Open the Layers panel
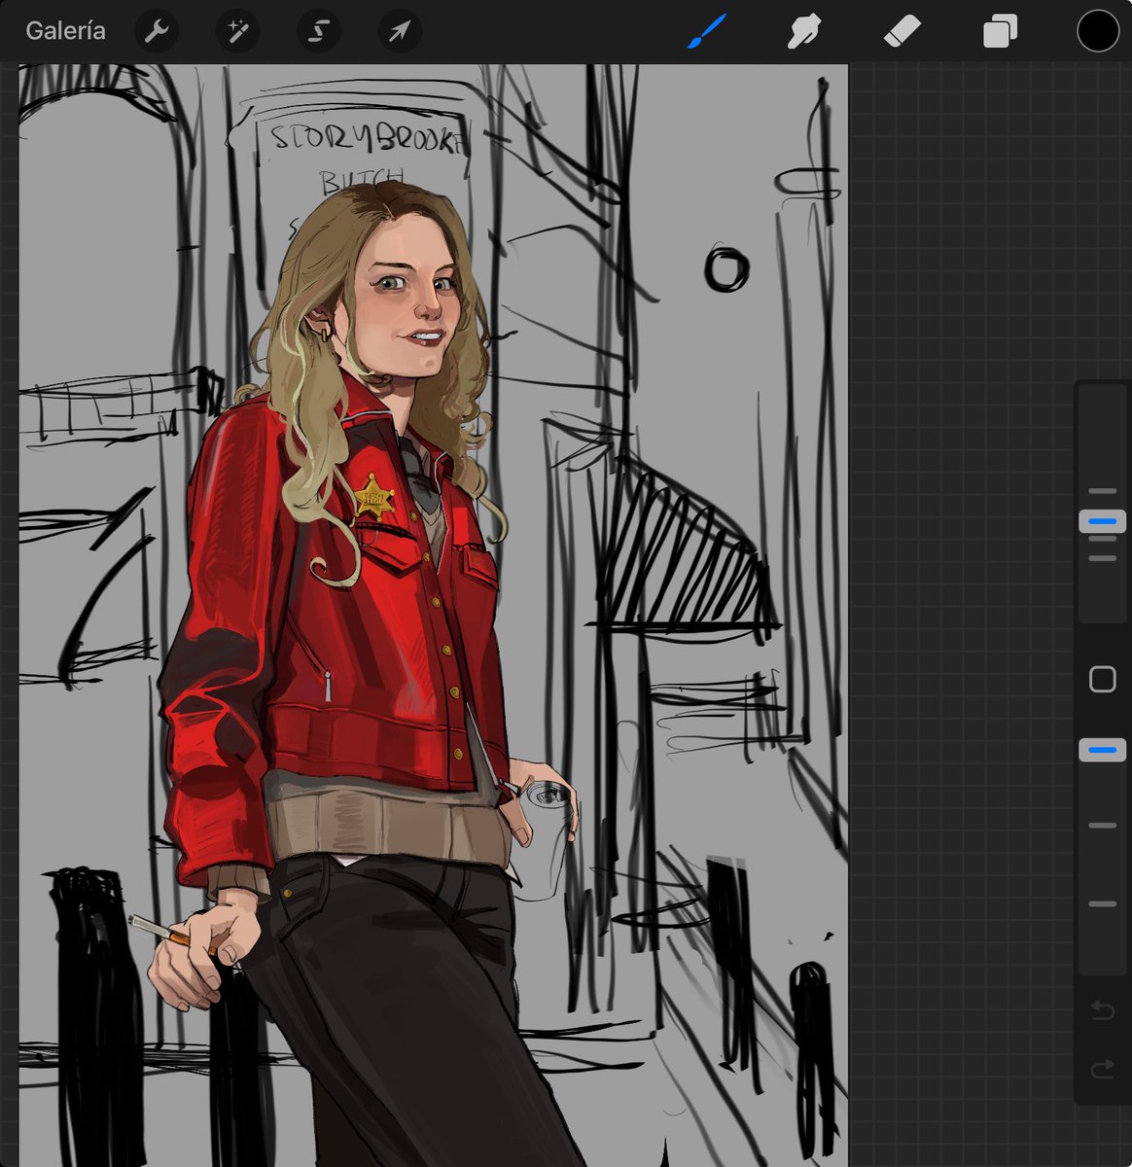Screen dimensions: 1132x1167 coord(1000,31)
